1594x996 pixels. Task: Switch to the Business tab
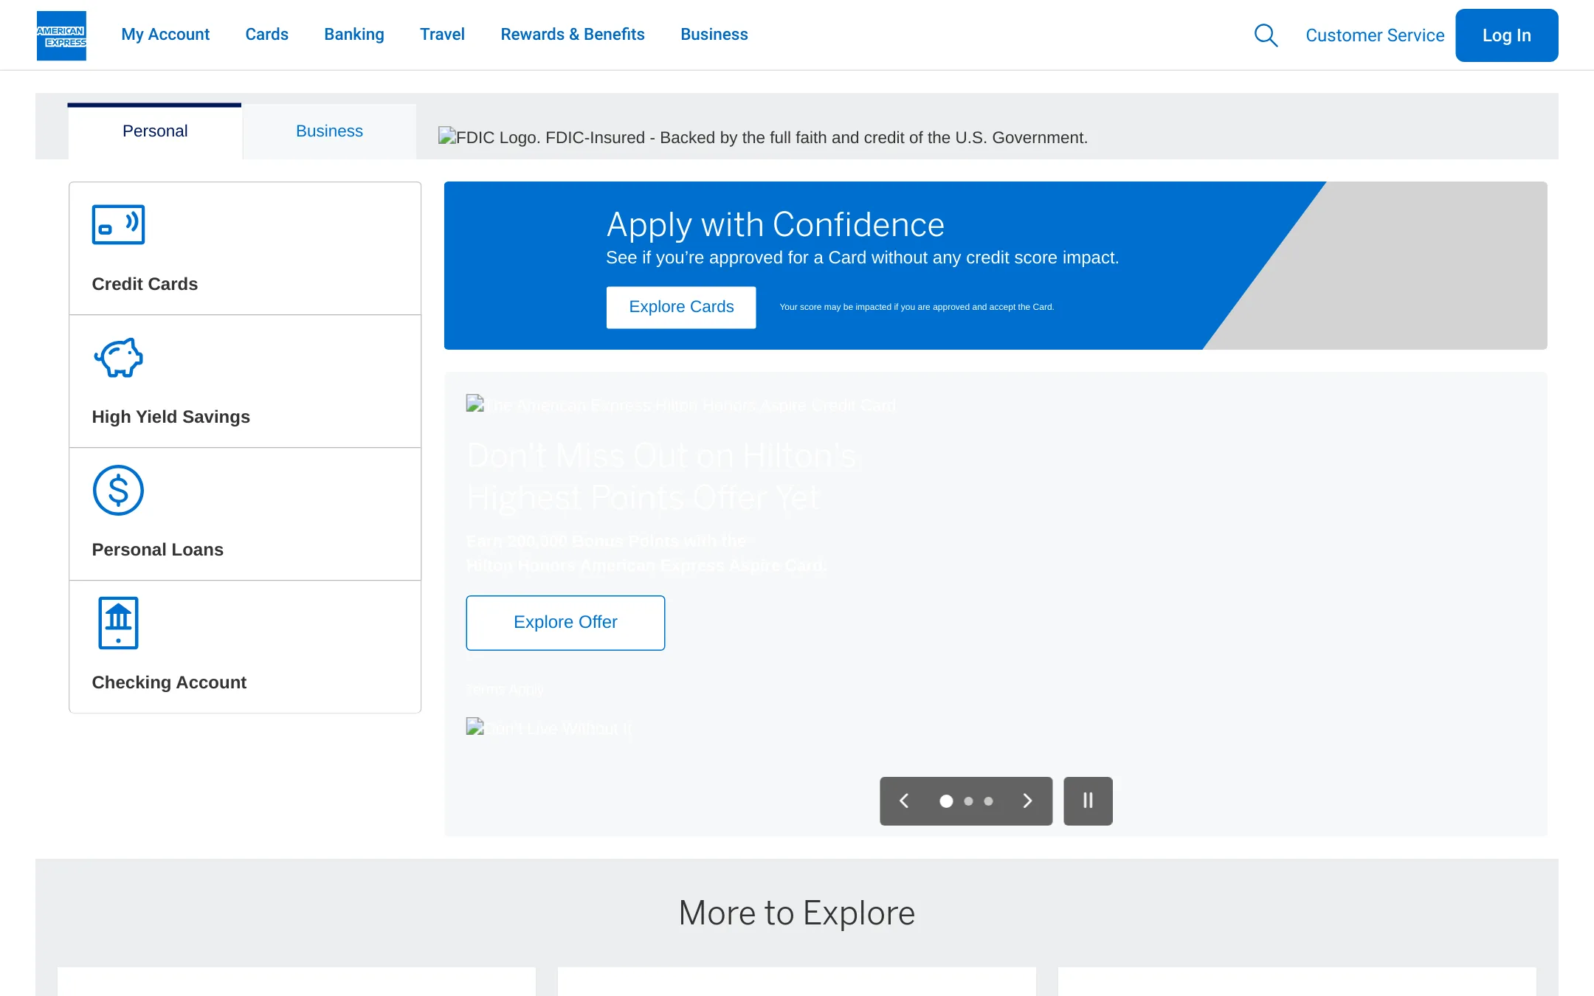pos(329,131)
